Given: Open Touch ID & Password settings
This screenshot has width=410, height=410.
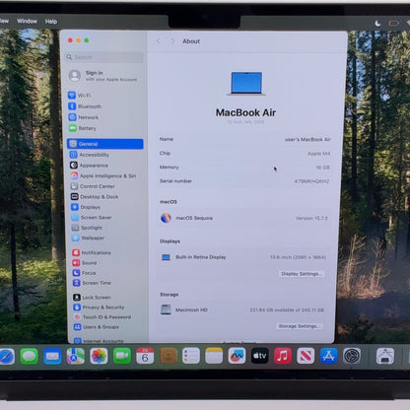Looking at the screenshot, I should 102,317.
